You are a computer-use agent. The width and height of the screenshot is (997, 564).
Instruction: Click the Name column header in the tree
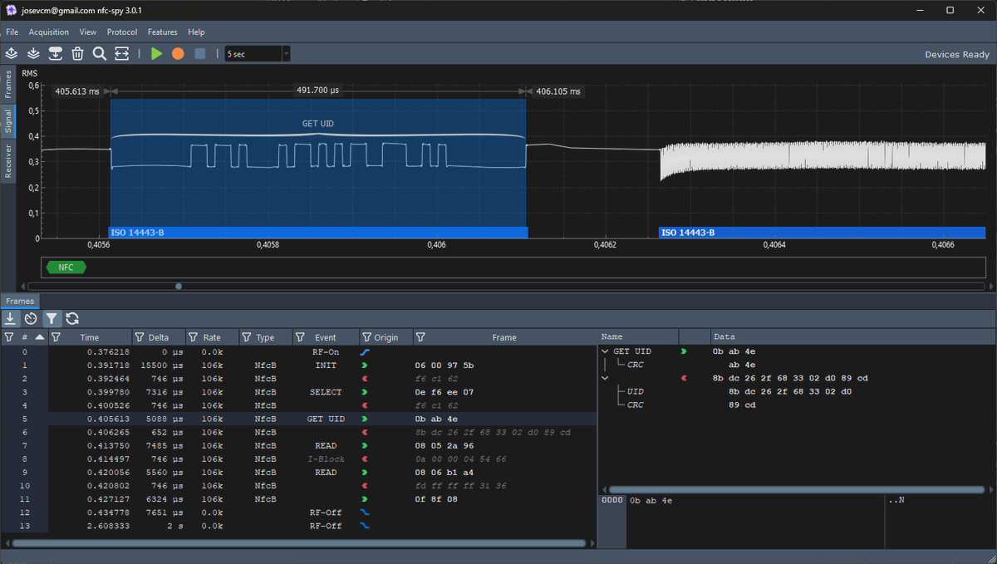[x=638, y=336]
